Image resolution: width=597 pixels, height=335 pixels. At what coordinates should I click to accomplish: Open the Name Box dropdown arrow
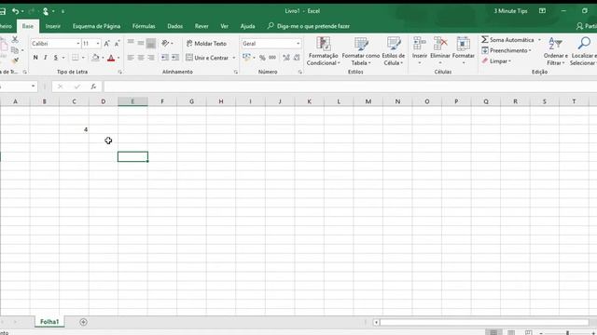(x=34, y=87)
